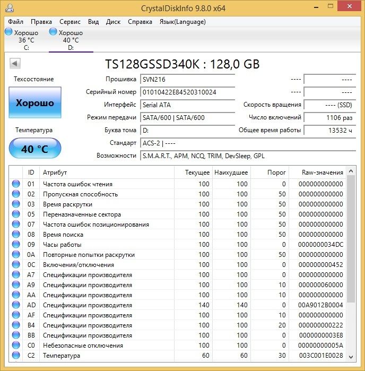Click the status orb of attribute 08

(x=16, y=234)
